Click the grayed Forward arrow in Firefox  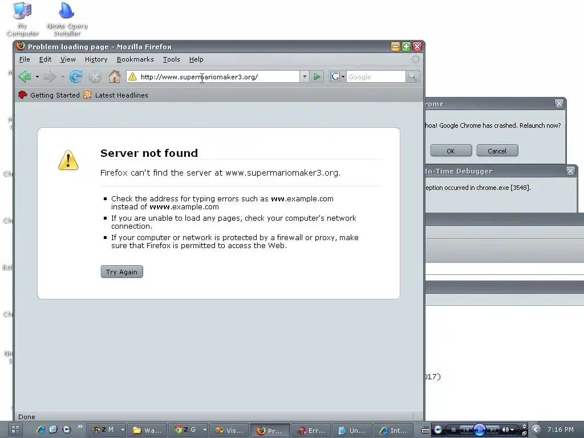click(x=50, y=77)
